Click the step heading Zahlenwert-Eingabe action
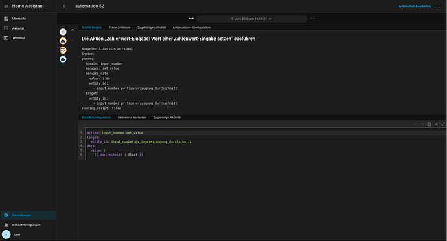Screen dimensions: 447x241 click(x=168, y=39)
